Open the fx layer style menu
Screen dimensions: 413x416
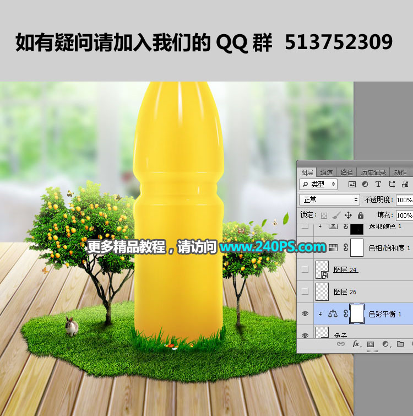[356, 344]
